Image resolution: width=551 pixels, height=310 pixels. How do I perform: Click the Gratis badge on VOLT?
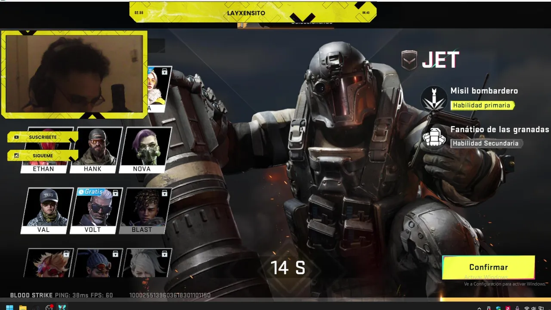(x=91, y=192)
